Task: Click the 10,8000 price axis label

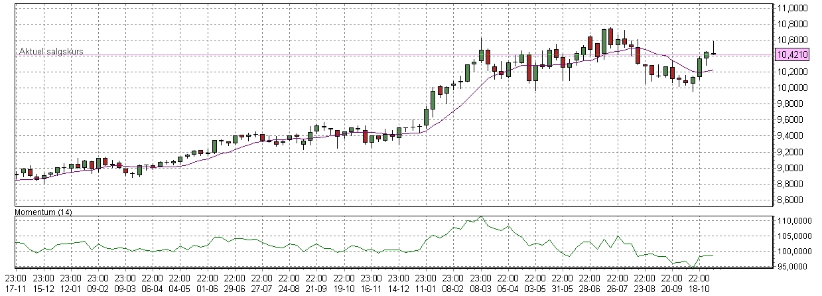Action: point(793,24)
